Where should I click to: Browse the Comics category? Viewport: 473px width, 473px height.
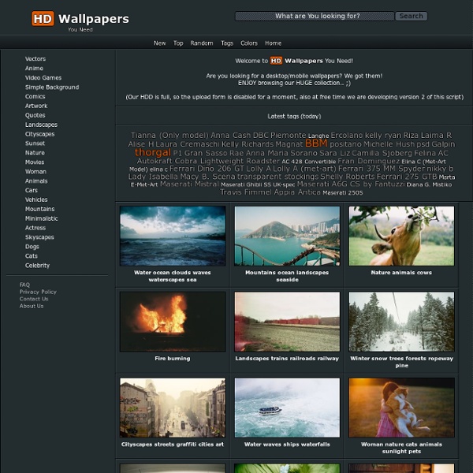click(35, 96)
